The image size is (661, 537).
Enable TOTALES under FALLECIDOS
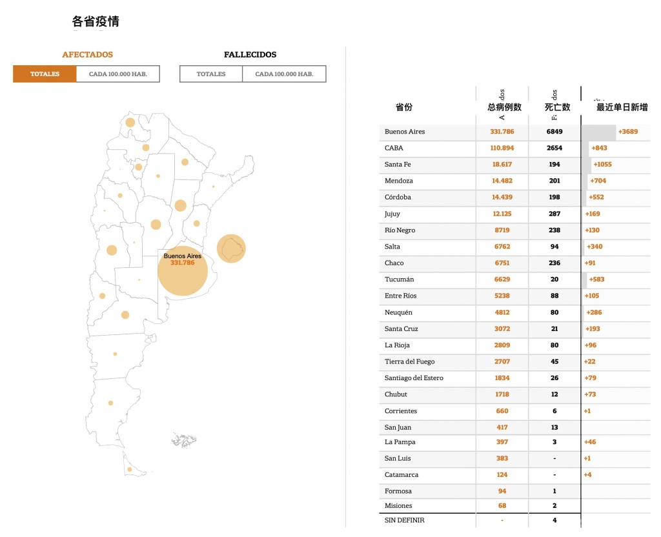click(211, 74)
